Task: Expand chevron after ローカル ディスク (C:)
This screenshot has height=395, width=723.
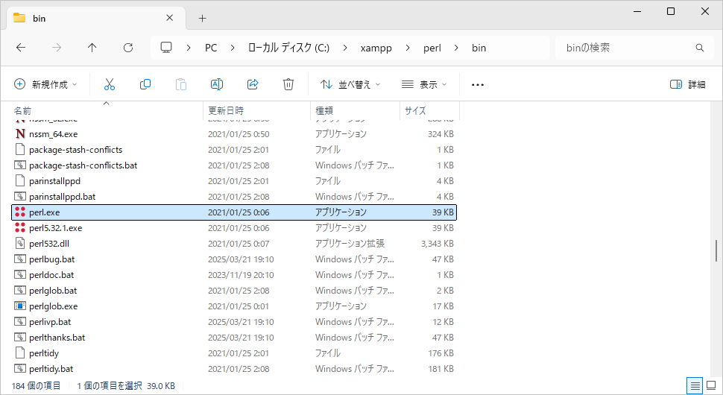Action: 345,48
